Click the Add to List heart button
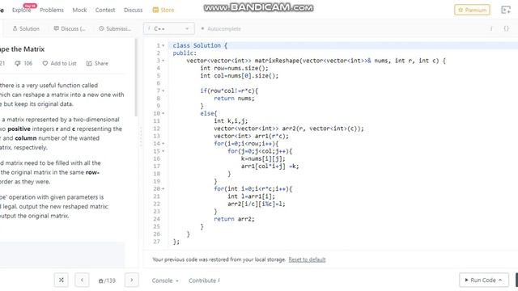The width and height of the screenshot is (518, 291). pyautogui.click(x=59, y=63)
